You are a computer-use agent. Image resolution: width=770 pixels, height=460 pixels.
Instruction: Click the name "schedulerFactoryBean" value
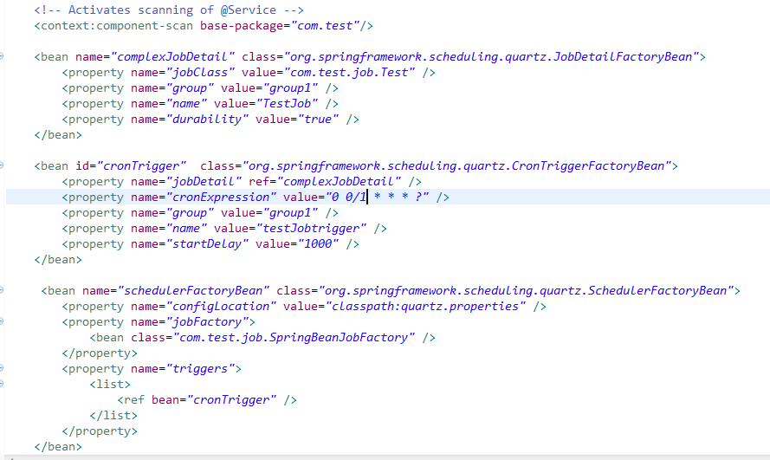pyautogui.click(x=193, y=290)
